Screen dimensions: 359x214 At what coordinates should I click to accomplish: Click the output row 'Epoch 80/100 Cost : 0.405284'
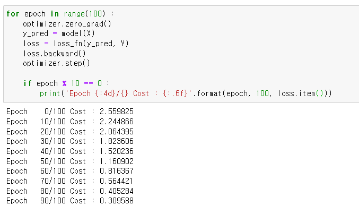70,191
